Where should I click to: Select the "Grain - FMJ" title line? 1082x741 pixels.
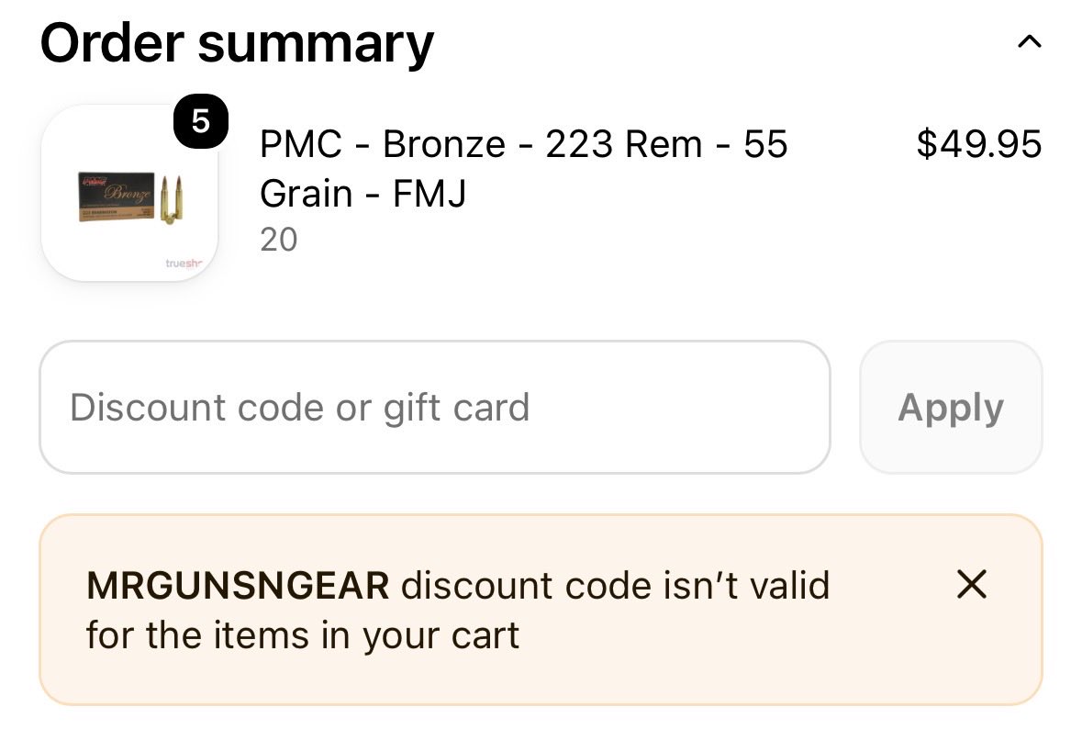[x=363, y=194]
